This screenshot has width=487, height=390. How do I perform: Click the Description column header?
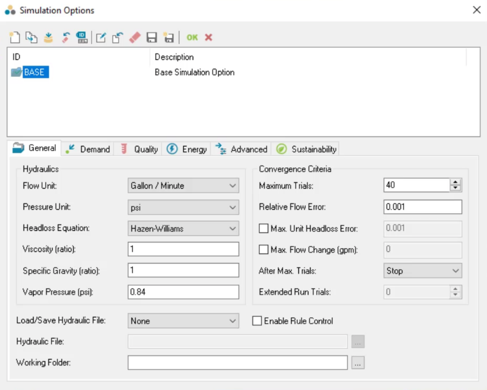click(174, 57)
